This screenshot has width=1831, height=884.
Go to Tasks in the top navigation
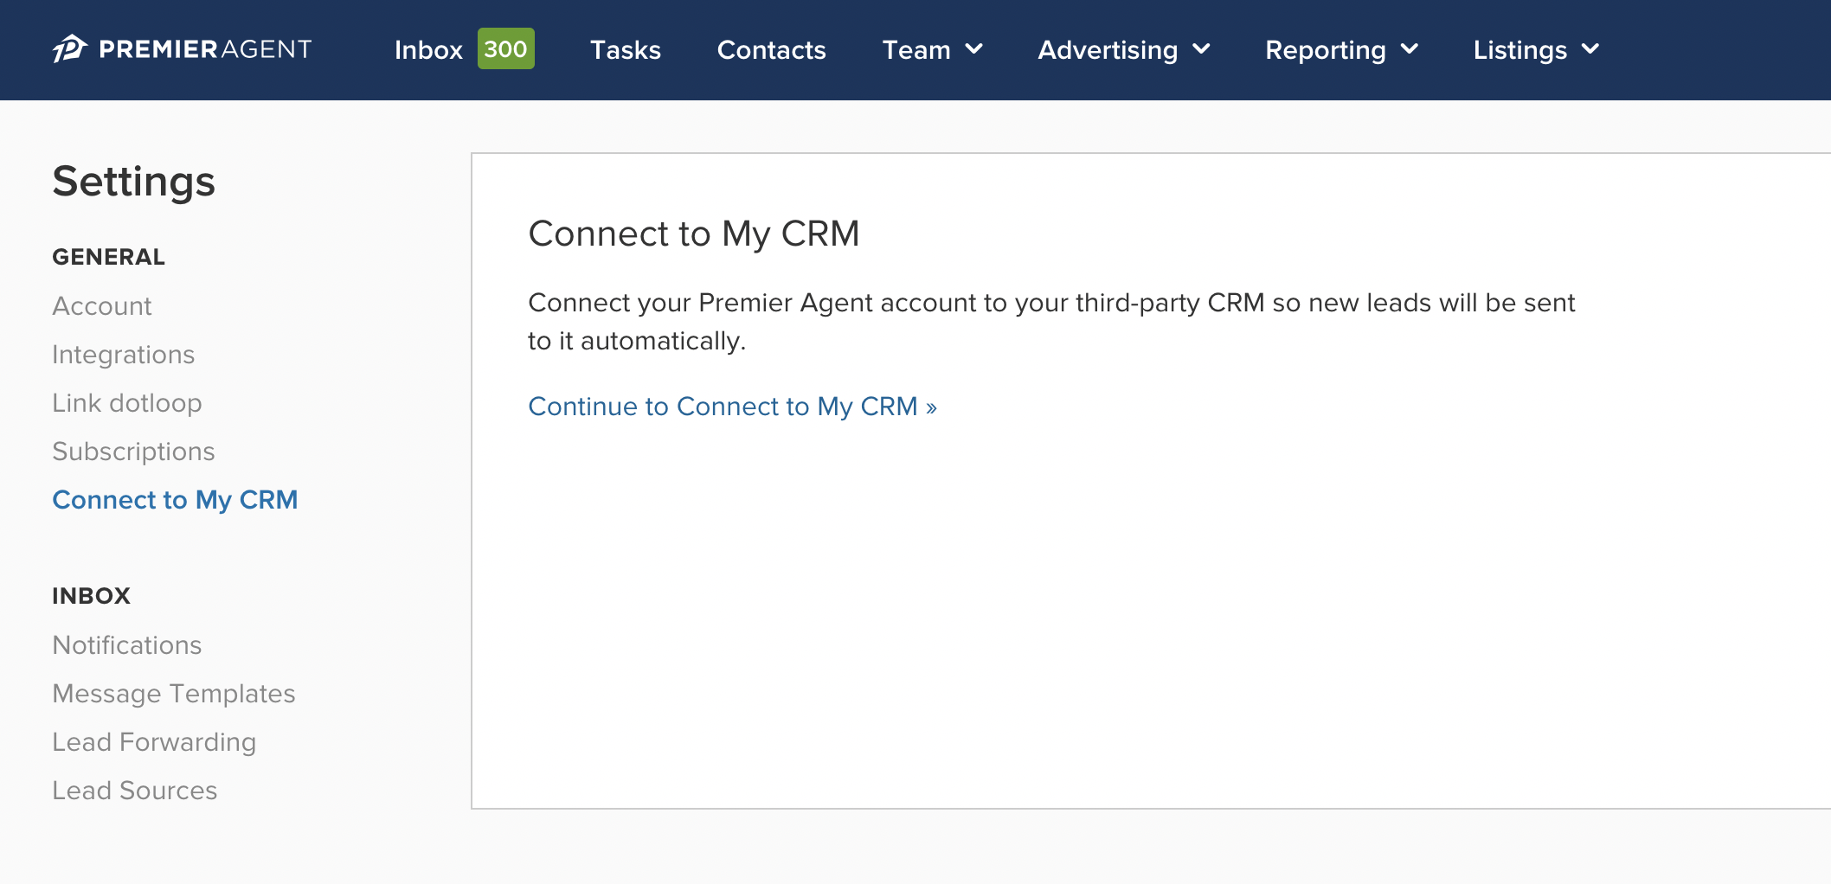(x=626, y=50)
